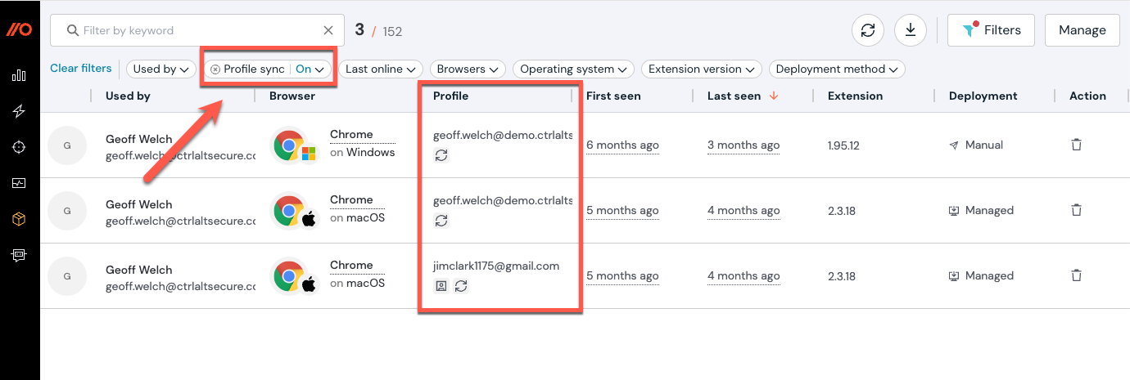Delete the jimclark1175@gmail.com row

pyautogui.click(x=1077, y=275)
